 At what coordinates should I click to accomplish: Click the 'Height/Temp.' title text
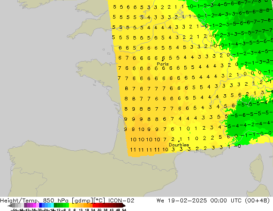coord(19,201)
